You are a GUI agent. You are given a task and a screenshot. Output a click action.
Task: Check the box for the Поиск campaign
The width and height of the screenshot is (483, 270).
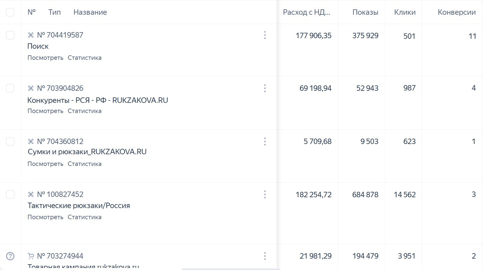10,35
